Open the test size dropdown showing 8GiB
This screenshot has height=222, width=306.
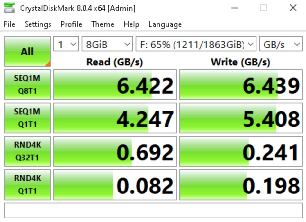pos(107,44)
